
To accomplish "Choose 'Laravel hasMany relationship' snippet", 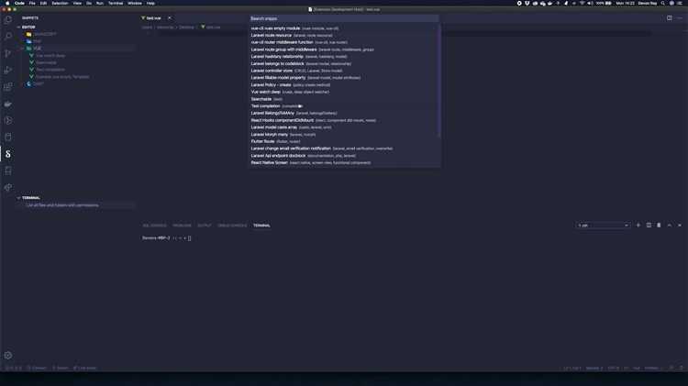I will point(344,57).
